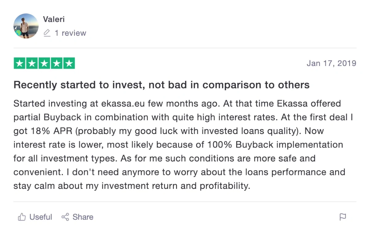
Task: Open the '1 review' count link
Action: tap(70, 33)
